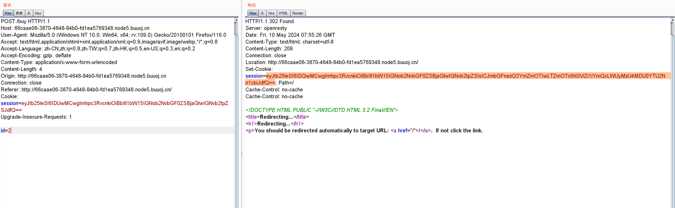Open the response Render tab
This screenshot has height=208, width=675.
tap(298, 13)
